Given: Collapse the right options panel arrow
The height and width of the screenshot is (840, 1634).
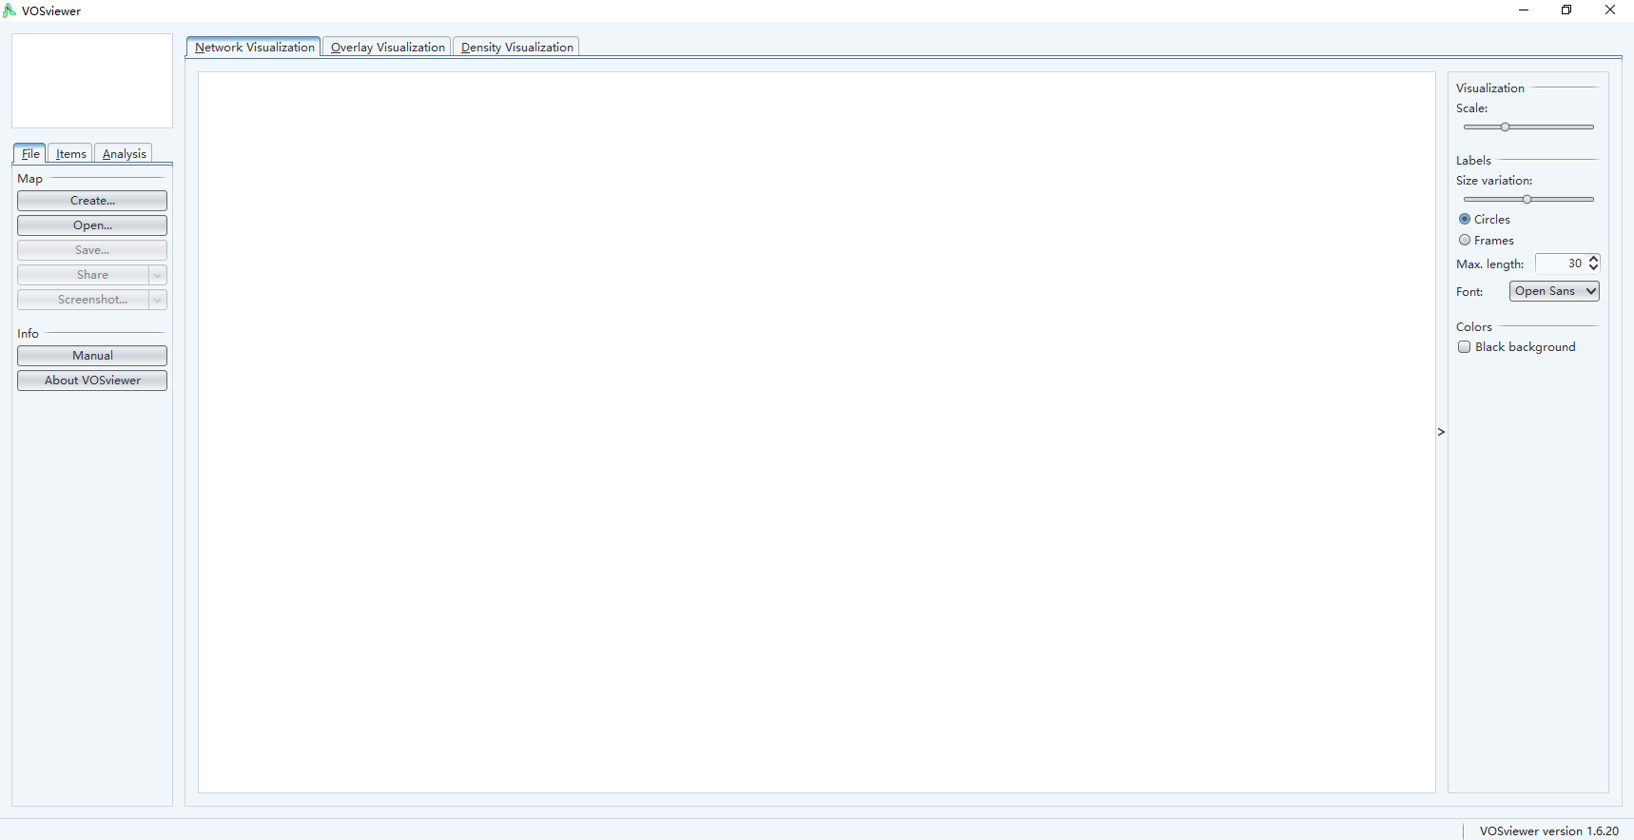Looking at the screenshot, I should [1441, 432].
